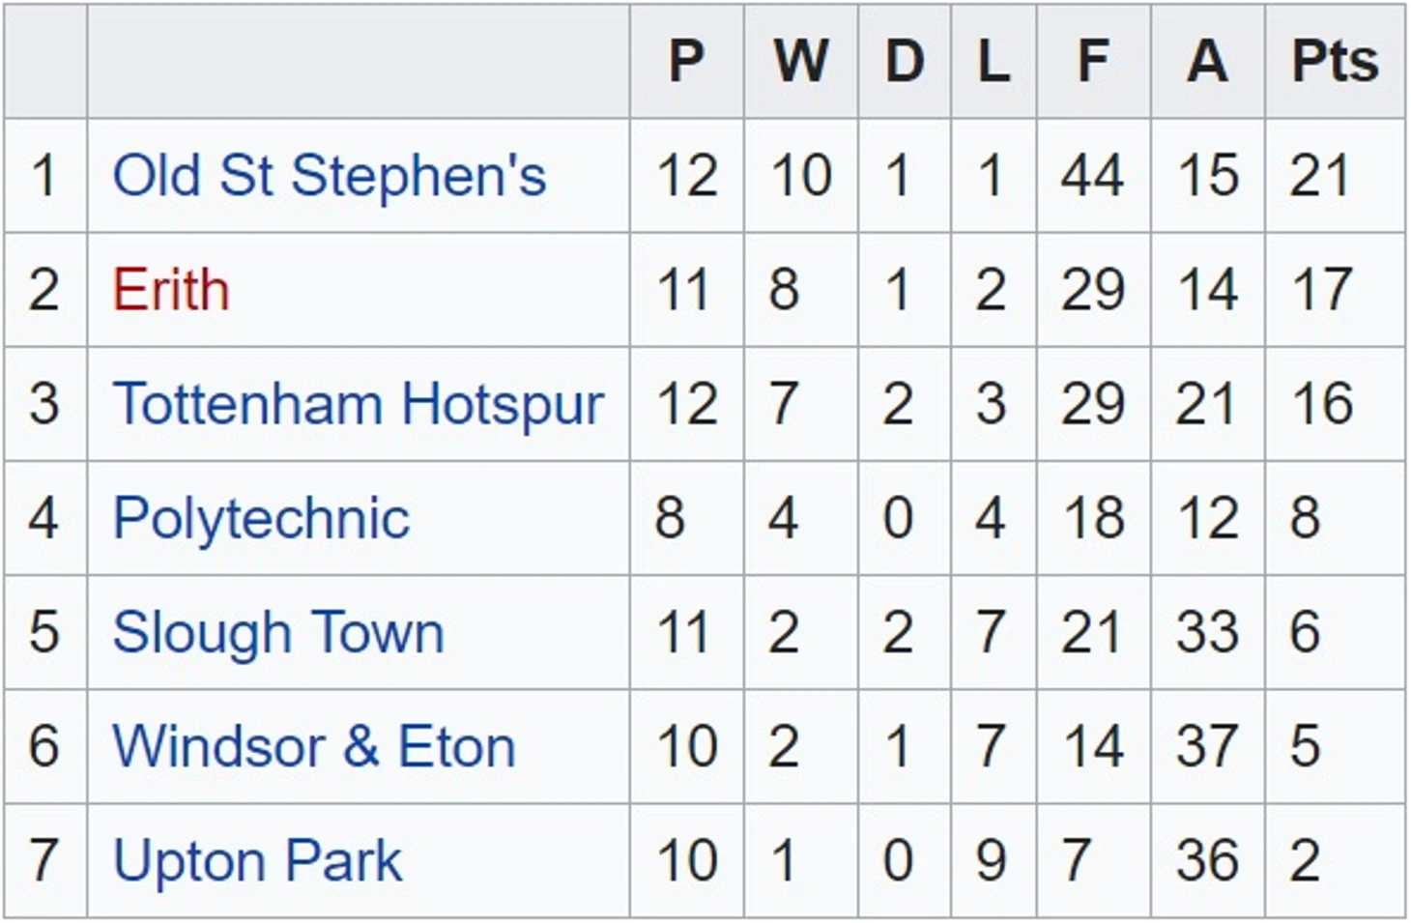Click the Pts column header
The width and height of the screenshot is (1411, 923).
point(1335,62)
